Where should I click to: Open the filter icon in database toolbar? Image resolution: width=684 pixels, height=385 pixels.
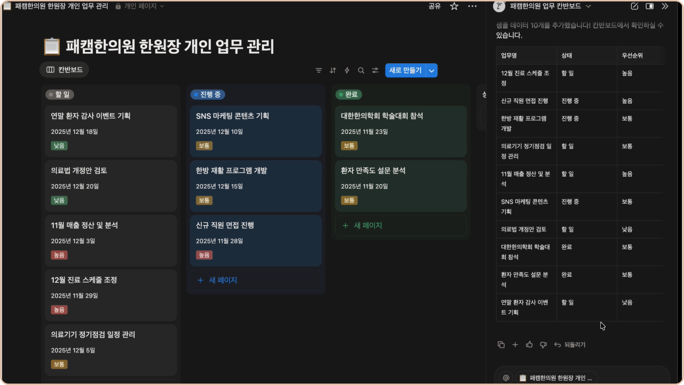point(319,70)
